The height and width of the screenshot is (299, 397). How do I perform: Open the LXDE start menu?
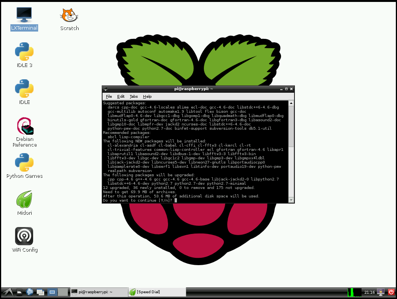[8, 292]
